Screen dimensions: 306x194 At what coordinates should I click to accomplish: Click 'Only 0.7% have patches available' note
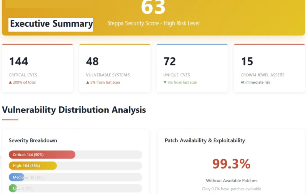[232, 189]
